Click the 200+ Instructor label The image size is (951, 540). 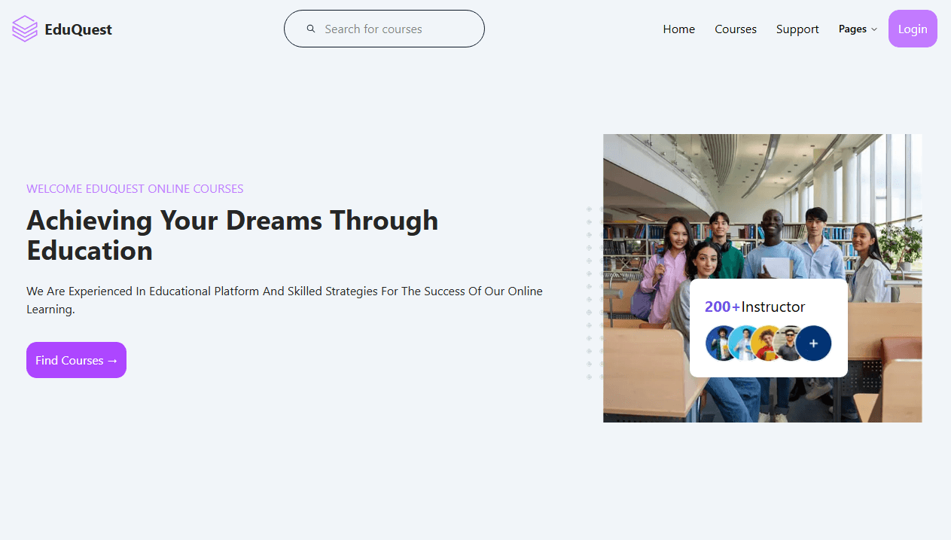pos(754,307)
